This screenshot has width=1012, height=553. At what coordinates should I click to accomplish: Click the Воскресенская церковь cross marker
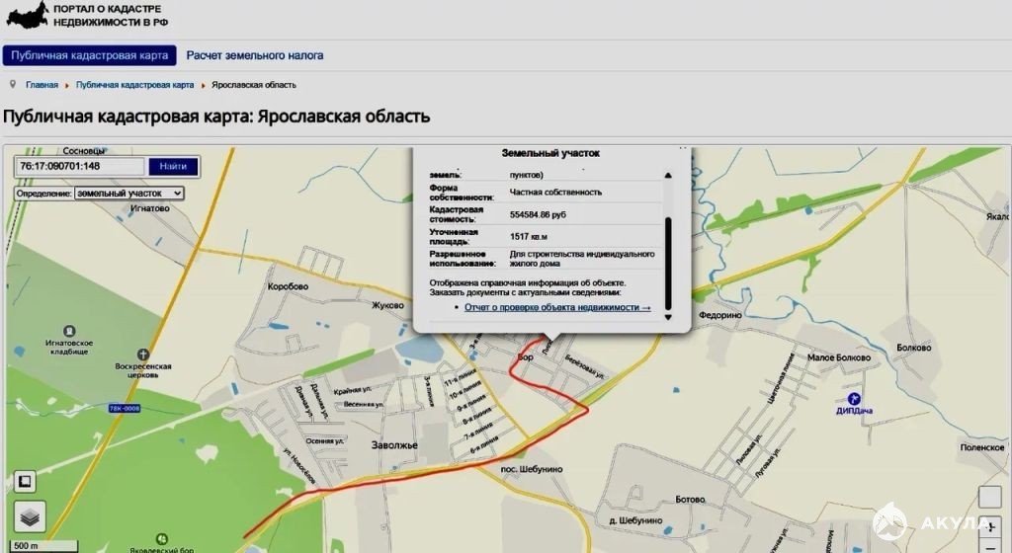142,355
